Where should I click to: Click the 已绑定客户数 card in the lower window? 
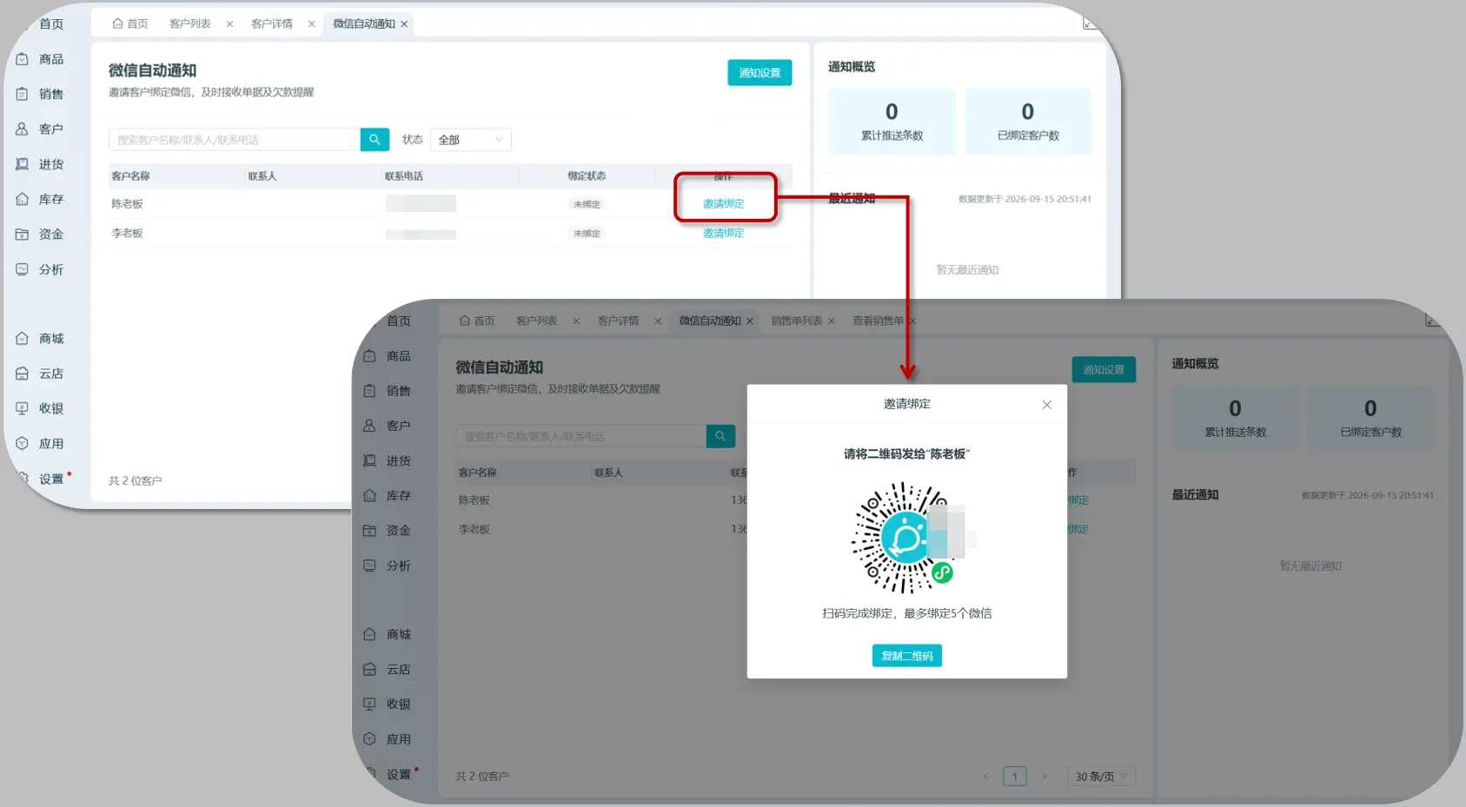point(1371,419)
